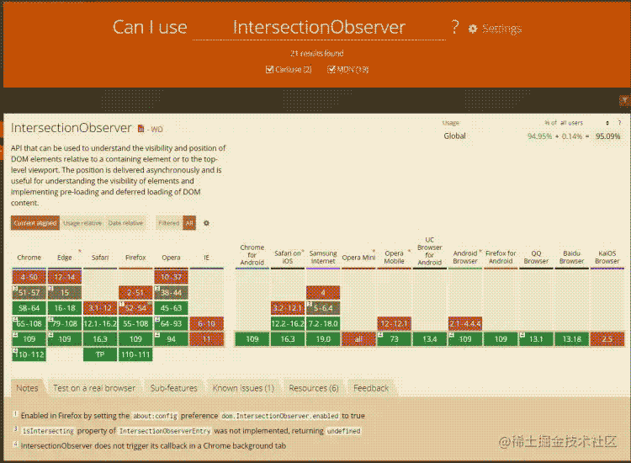The image size is (631, 463).
Task: Open Resources (6) tab
Action: click(x=314, y=388)
